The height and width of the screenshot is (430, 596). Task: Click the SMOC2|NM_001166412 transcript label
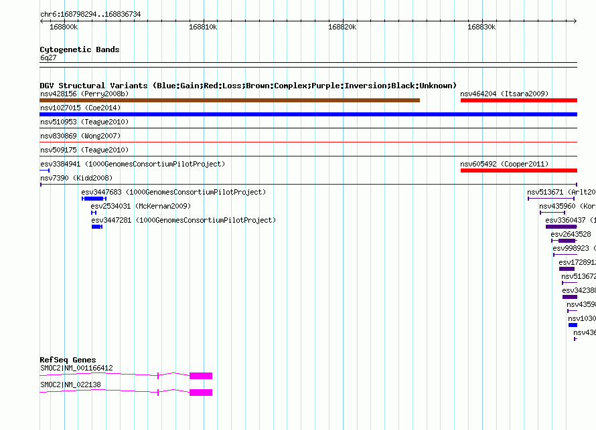pos(76,368)
